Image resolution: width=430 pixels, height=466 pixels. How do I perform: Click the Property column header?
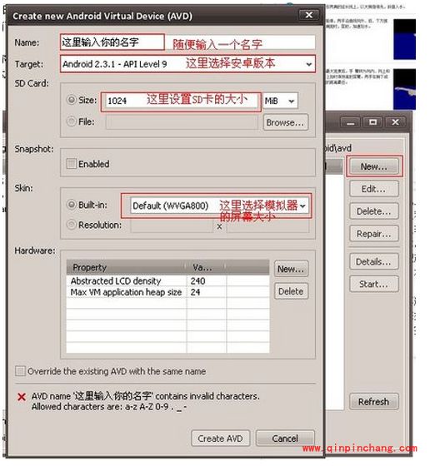127,267
